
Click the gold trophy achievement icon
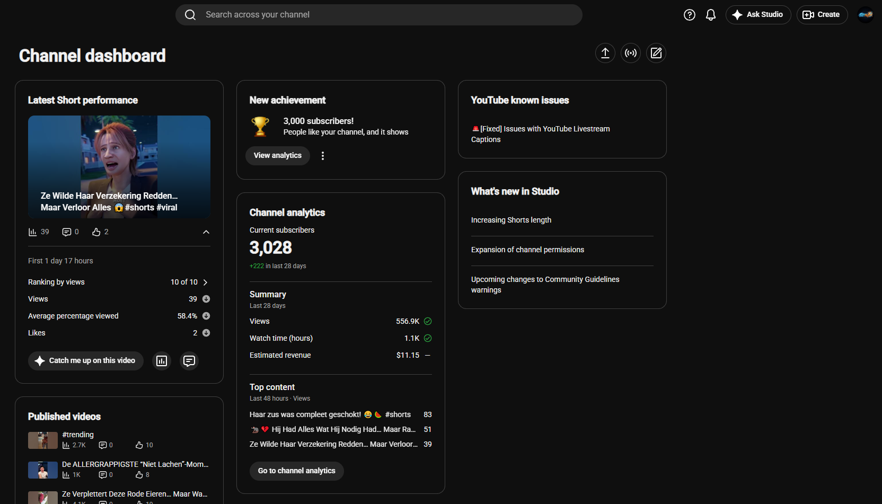coord(260,127)
